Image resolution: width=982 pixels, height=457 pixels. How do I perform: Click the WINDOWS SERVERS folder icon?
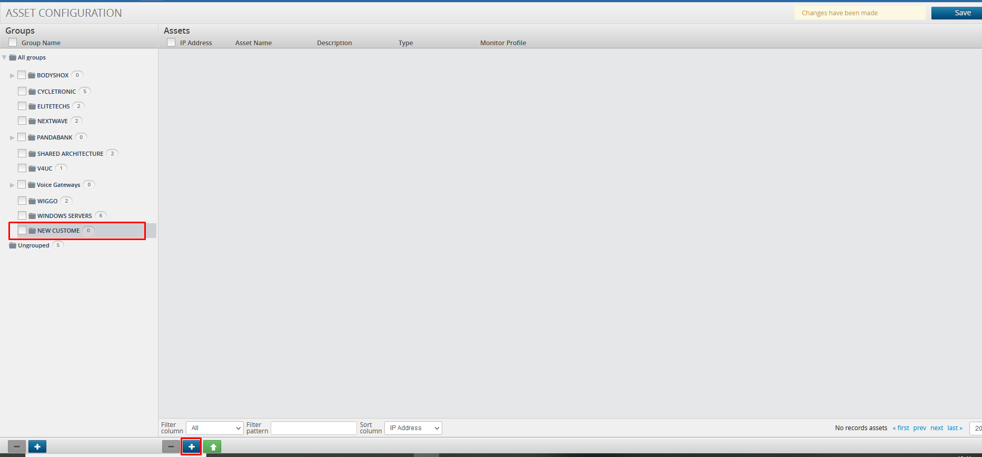point(32,216)
